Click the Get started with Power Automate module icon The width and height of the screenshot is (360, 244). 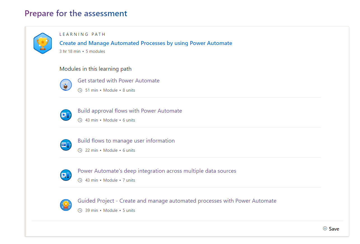point(66,85)
